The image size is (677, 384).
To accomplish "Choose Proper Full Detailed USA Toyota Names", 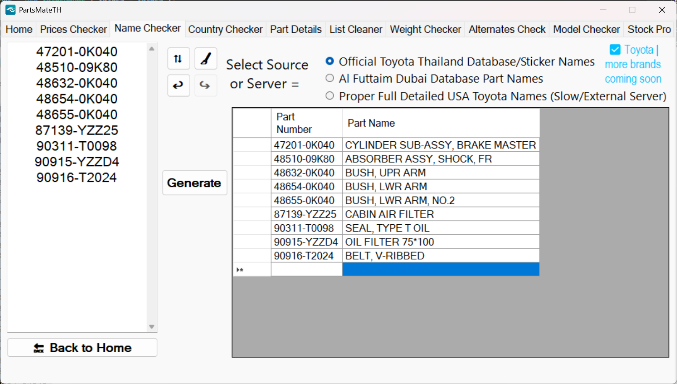I will tap(330, 96).
